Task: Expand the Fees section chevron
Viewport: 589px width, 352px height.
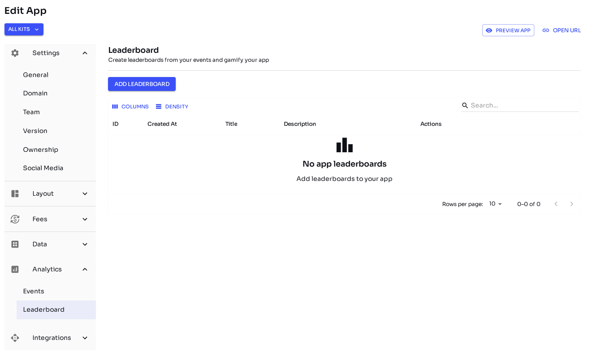Action: point(85,219)
